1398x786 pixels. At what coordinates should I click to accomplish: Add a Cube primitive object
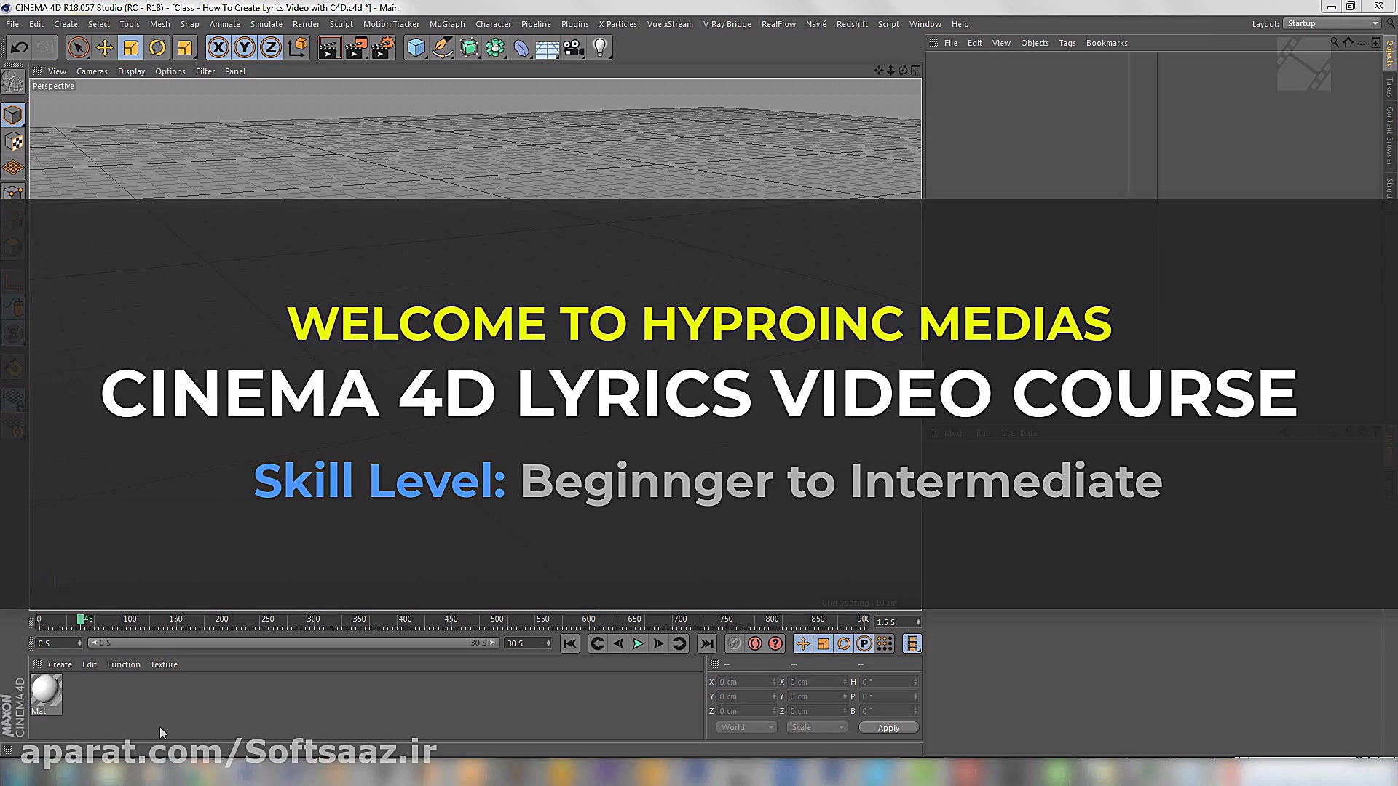[x=416, y=48]
